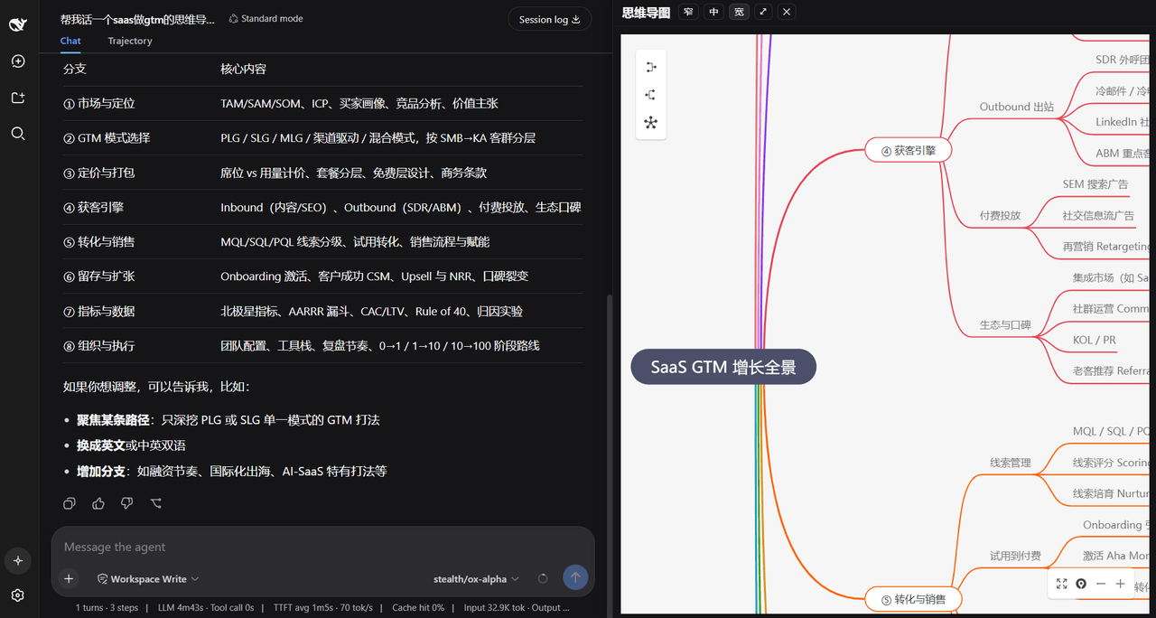Select the Outbound 出站 node
Viewport: 1156px width, 618px height.
1016,107
